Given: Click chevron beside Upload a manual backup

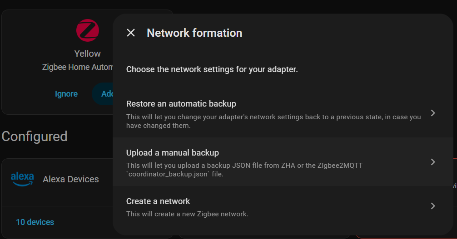Looking at the screenshot, I should [x=433, y=162].
